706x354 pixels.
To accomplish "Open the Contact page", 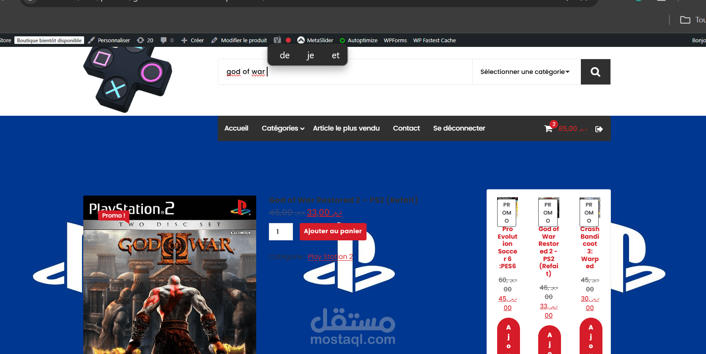I will (x=406, y=128).
